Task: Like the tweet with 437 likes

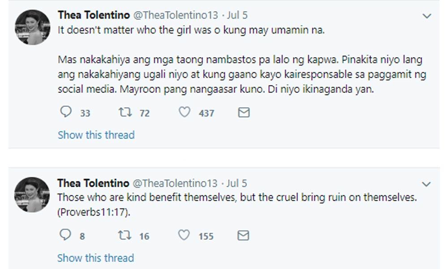Action: click(184, 113)
